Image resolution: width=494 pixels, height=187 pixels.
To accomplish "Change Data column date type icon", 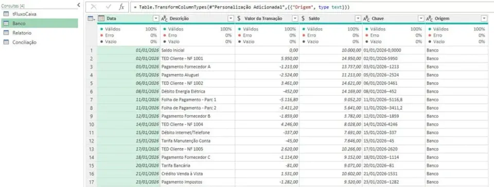I will [101, 18].
